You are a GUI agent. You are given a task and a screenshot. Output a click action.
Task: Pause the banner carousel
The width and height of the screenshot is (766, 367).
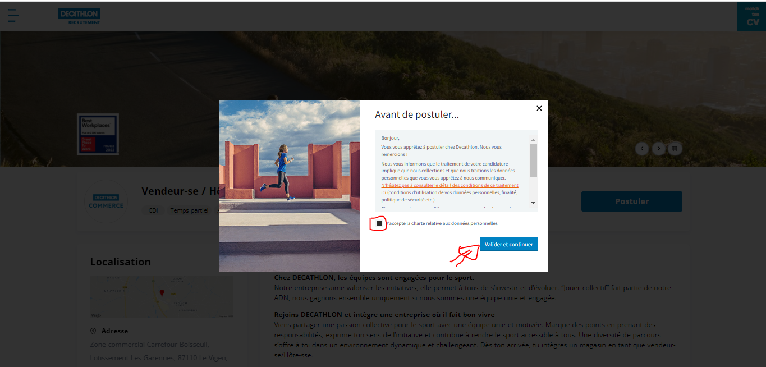tap(675, 149)
